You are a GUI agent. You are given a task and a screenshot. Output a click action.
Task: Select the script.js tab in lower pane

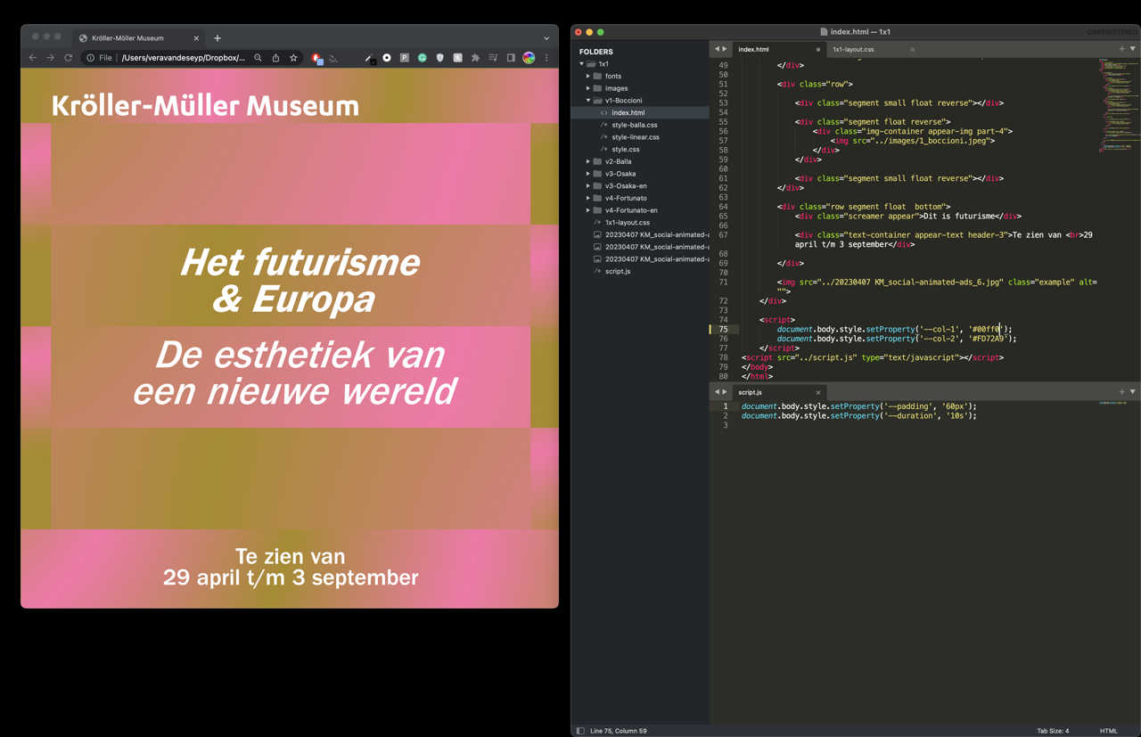pos(751,392)
